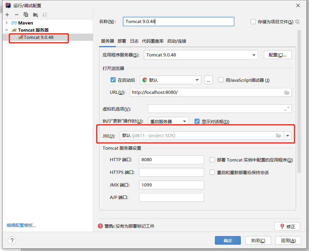Viewport: 309px width, 251px height.
Task: Expand the VM options field
Action: 287,109
